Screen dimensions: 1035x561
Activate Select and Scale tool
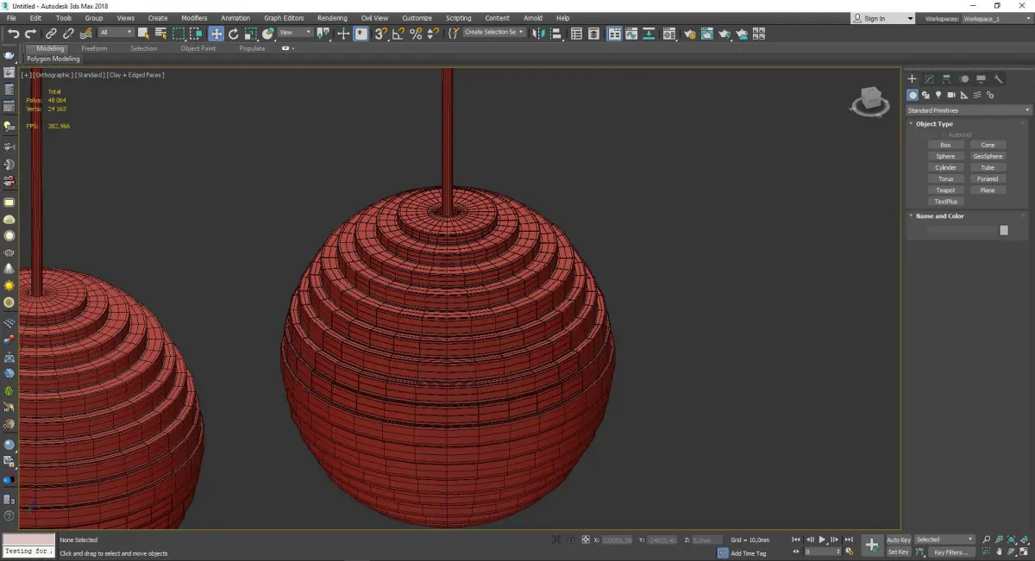250,34
